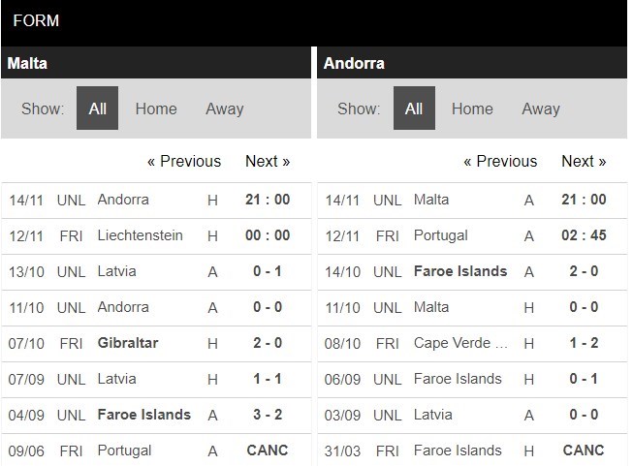Switch Andorra form to Home matches
This screenshot has height=466, width=633.
click(472, 109)
